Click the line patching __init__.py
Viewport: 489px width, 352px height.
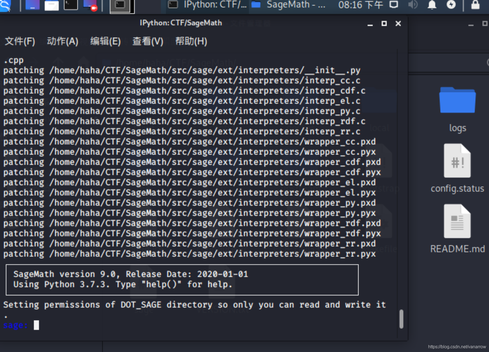tap(182, 70)
